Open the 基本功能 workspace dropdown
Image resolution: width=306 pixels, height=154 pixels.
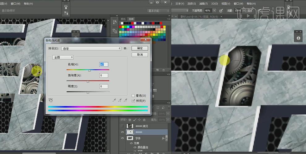158,11
